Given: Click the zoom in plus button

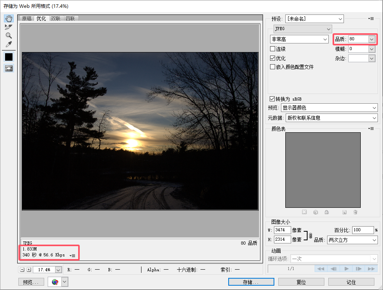Looking at the screenshot, I should (x=29, y=270).
